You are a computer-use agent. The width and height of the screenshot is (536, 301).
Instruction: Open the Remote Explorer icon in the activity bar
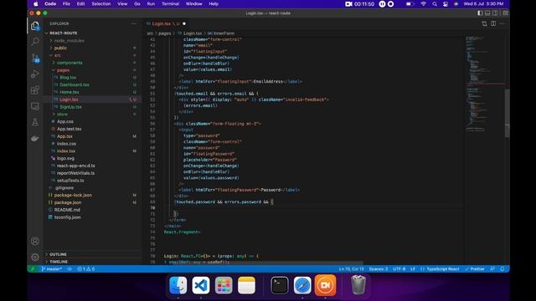[x=35, y=106]
